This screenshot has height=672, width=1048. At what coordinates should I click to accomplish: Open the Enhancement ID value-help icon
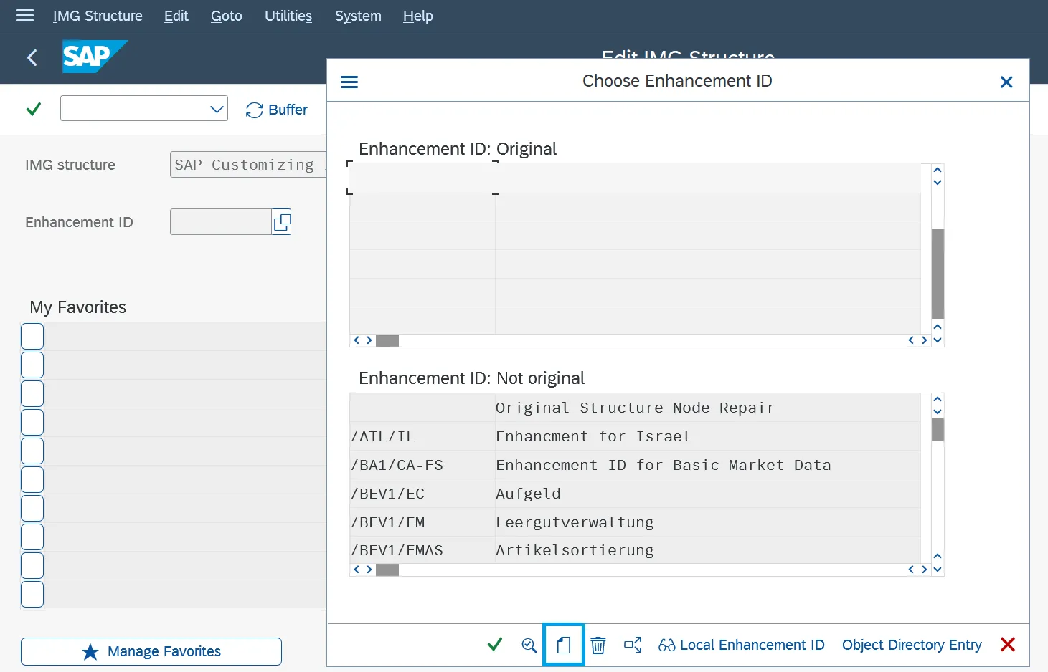[281, 221]
